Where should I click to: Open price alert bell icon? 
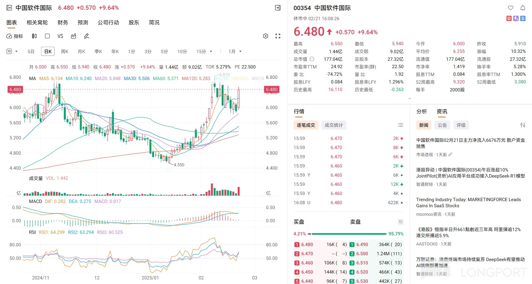coord(523,8)
